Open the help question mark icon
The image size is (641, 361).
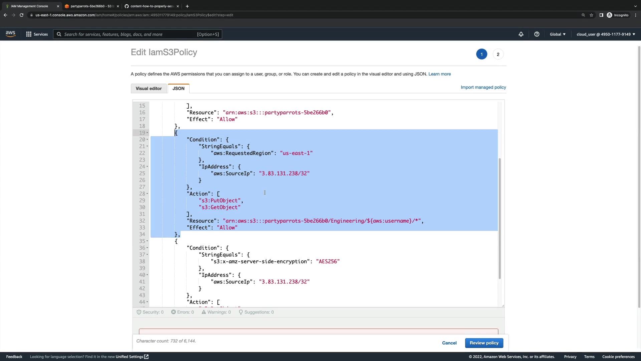(x=537, y=34)
